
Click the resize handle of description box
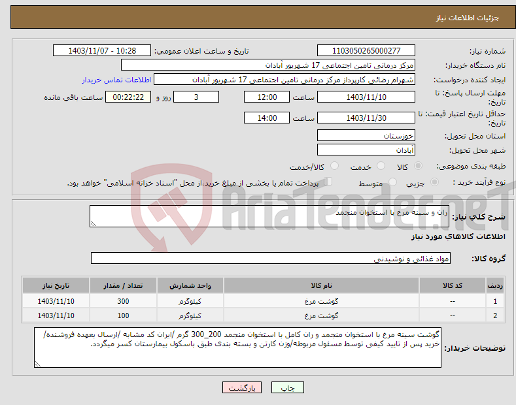(94, 223)
